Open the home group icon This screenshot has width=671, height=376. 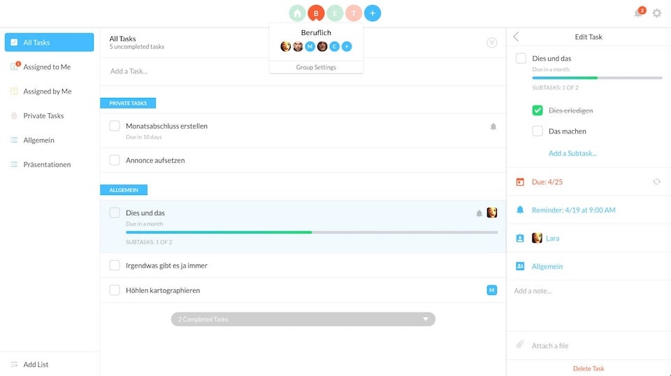click(x=297, y=13)
